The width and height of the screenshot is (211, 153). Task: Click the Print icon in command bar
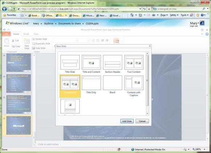[154, 15]
